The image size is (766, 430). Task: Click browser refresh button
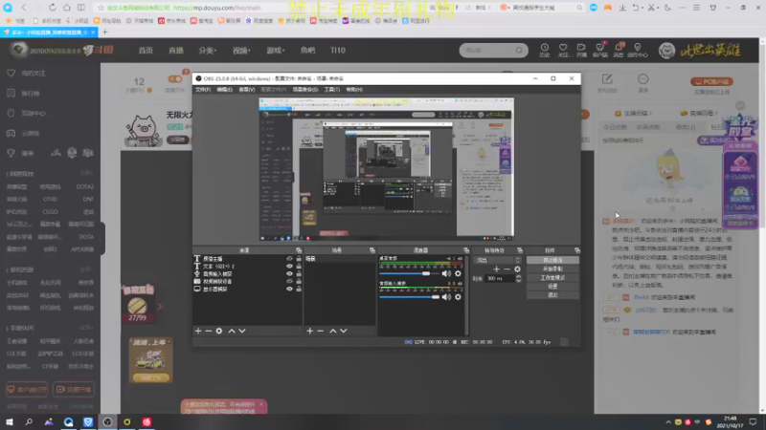tap(53, 8)
